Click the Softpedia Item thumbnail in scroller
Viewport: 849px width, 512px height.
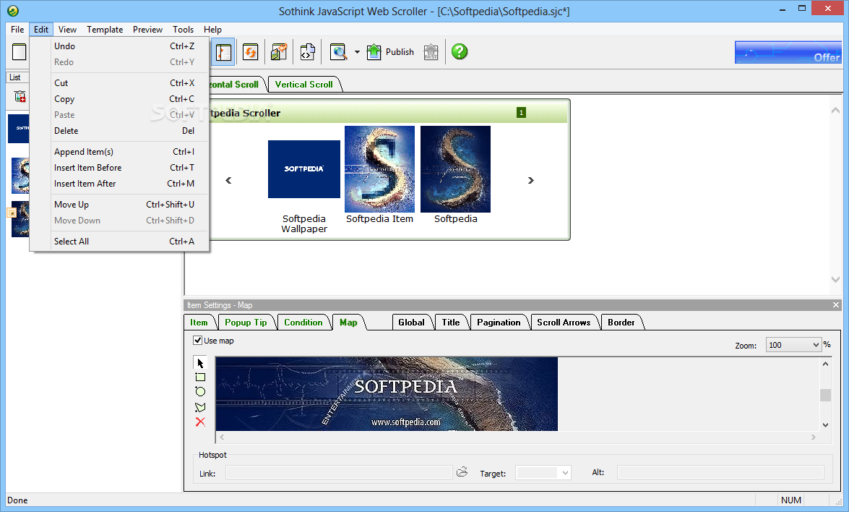coord(379,169)
